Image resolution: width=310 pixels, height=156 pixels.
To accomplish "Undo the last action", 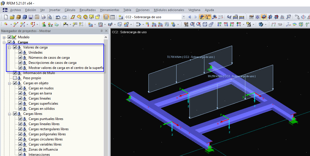I will tap(58, 17).
